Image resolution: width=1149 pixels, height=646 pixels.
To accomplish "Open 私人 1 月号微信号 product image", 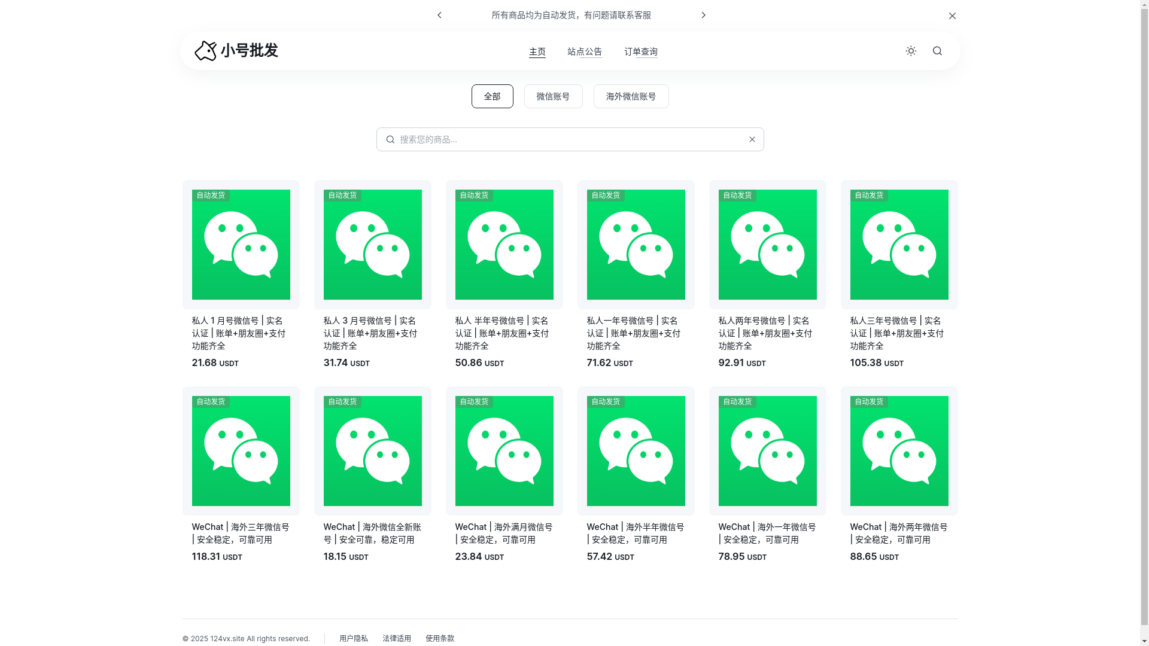I will (x=241, y=245).
